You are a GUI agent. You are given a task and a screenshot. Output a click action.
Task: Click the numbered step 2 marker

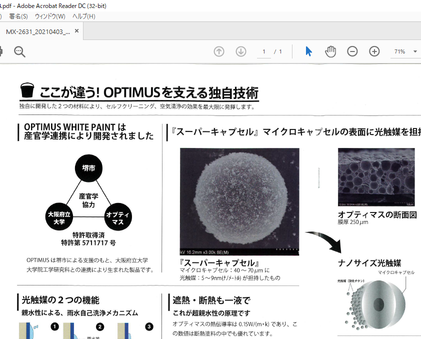pos(100,326)
